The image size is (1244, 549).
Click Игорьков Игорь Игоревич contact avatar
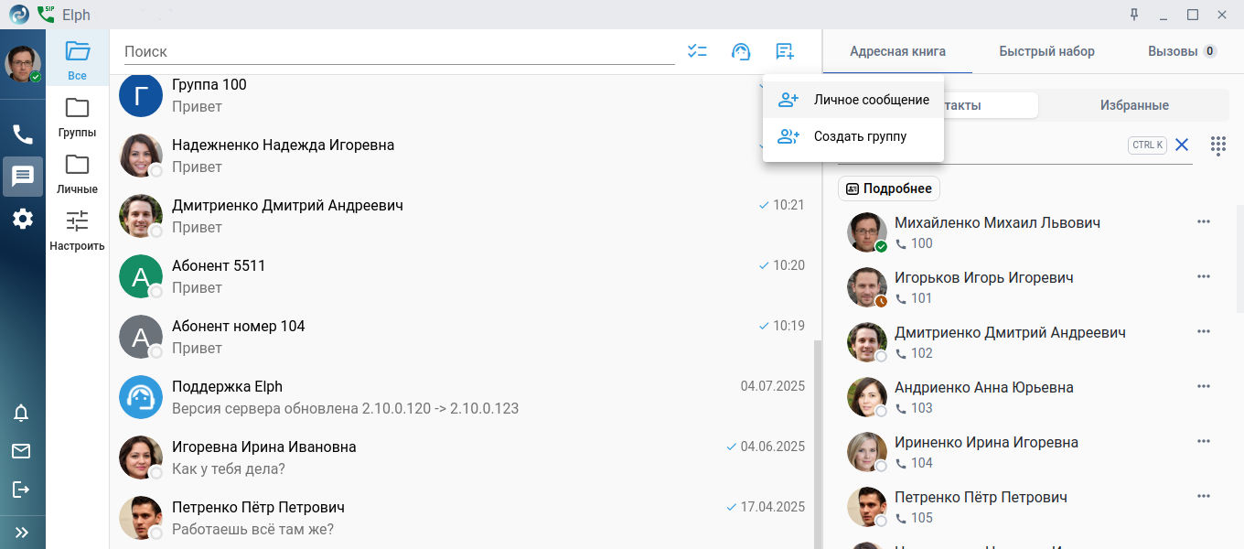click(867, 287)
